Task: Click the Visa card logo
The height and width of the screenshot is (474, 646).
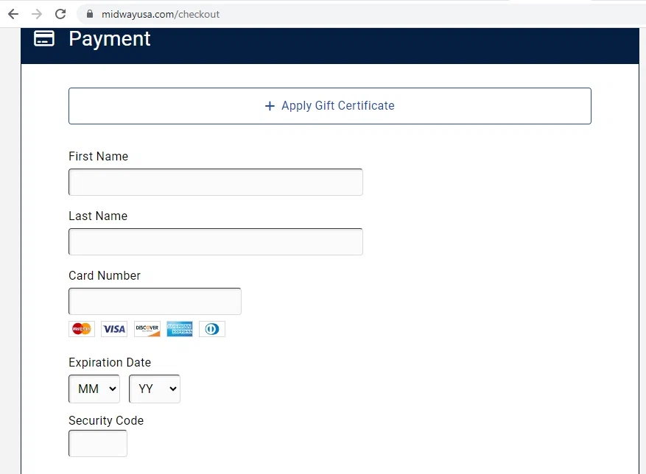Action: coord(114,329)
